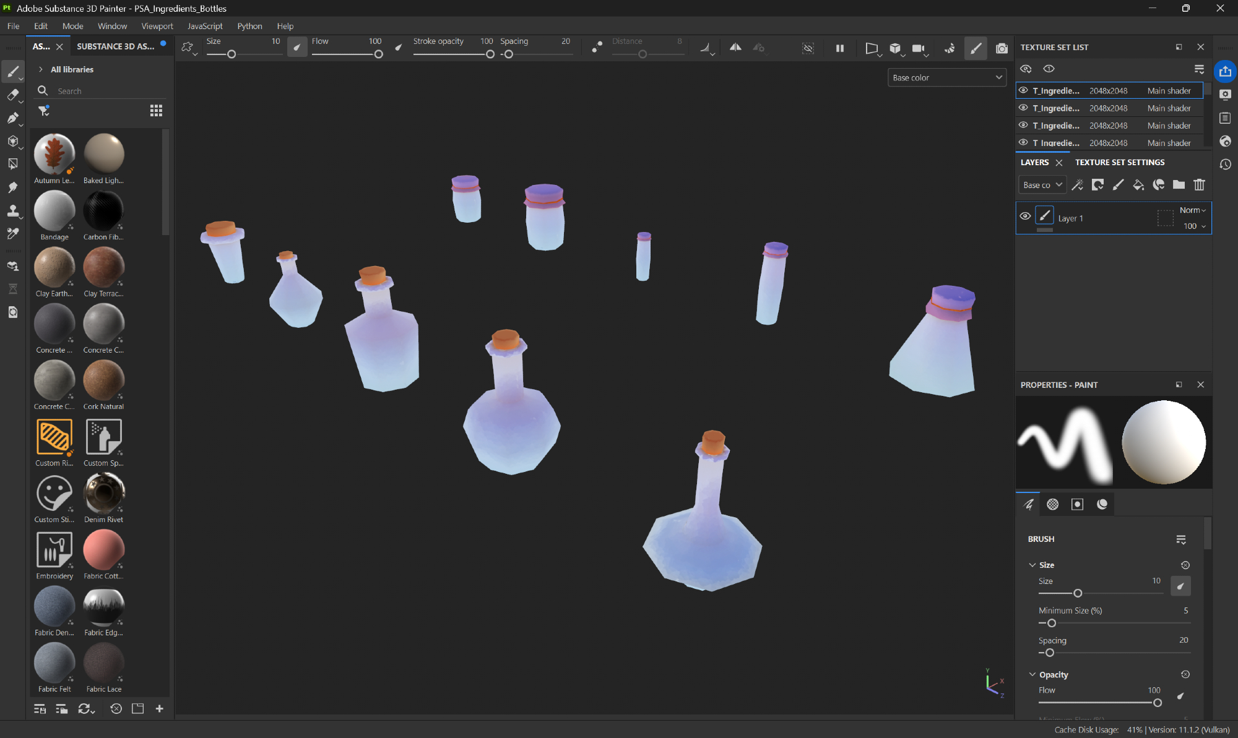Delete layer using the trash icon
Image resolution: width=1238 pixels, height=738 pixels.
tap(1199, 184)
